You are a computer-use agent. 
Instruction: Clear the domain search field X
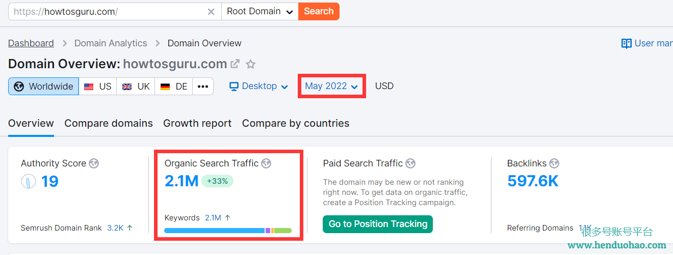tap(211, 12)
